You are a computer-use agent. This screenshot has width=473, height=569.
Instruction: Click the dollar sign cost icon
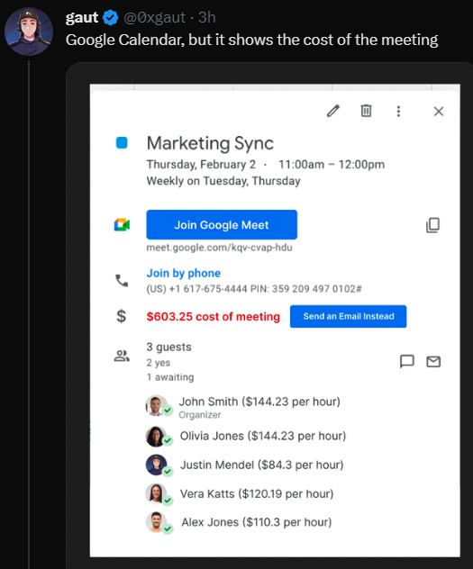pos(122,316)
